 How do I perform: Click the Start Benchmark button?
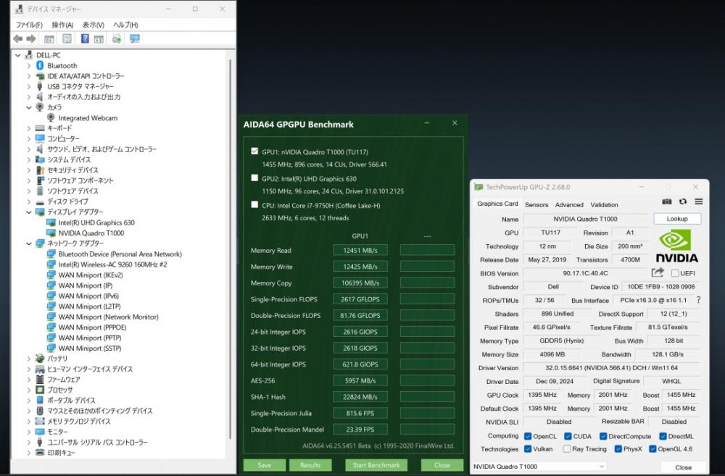click(376, 465)
